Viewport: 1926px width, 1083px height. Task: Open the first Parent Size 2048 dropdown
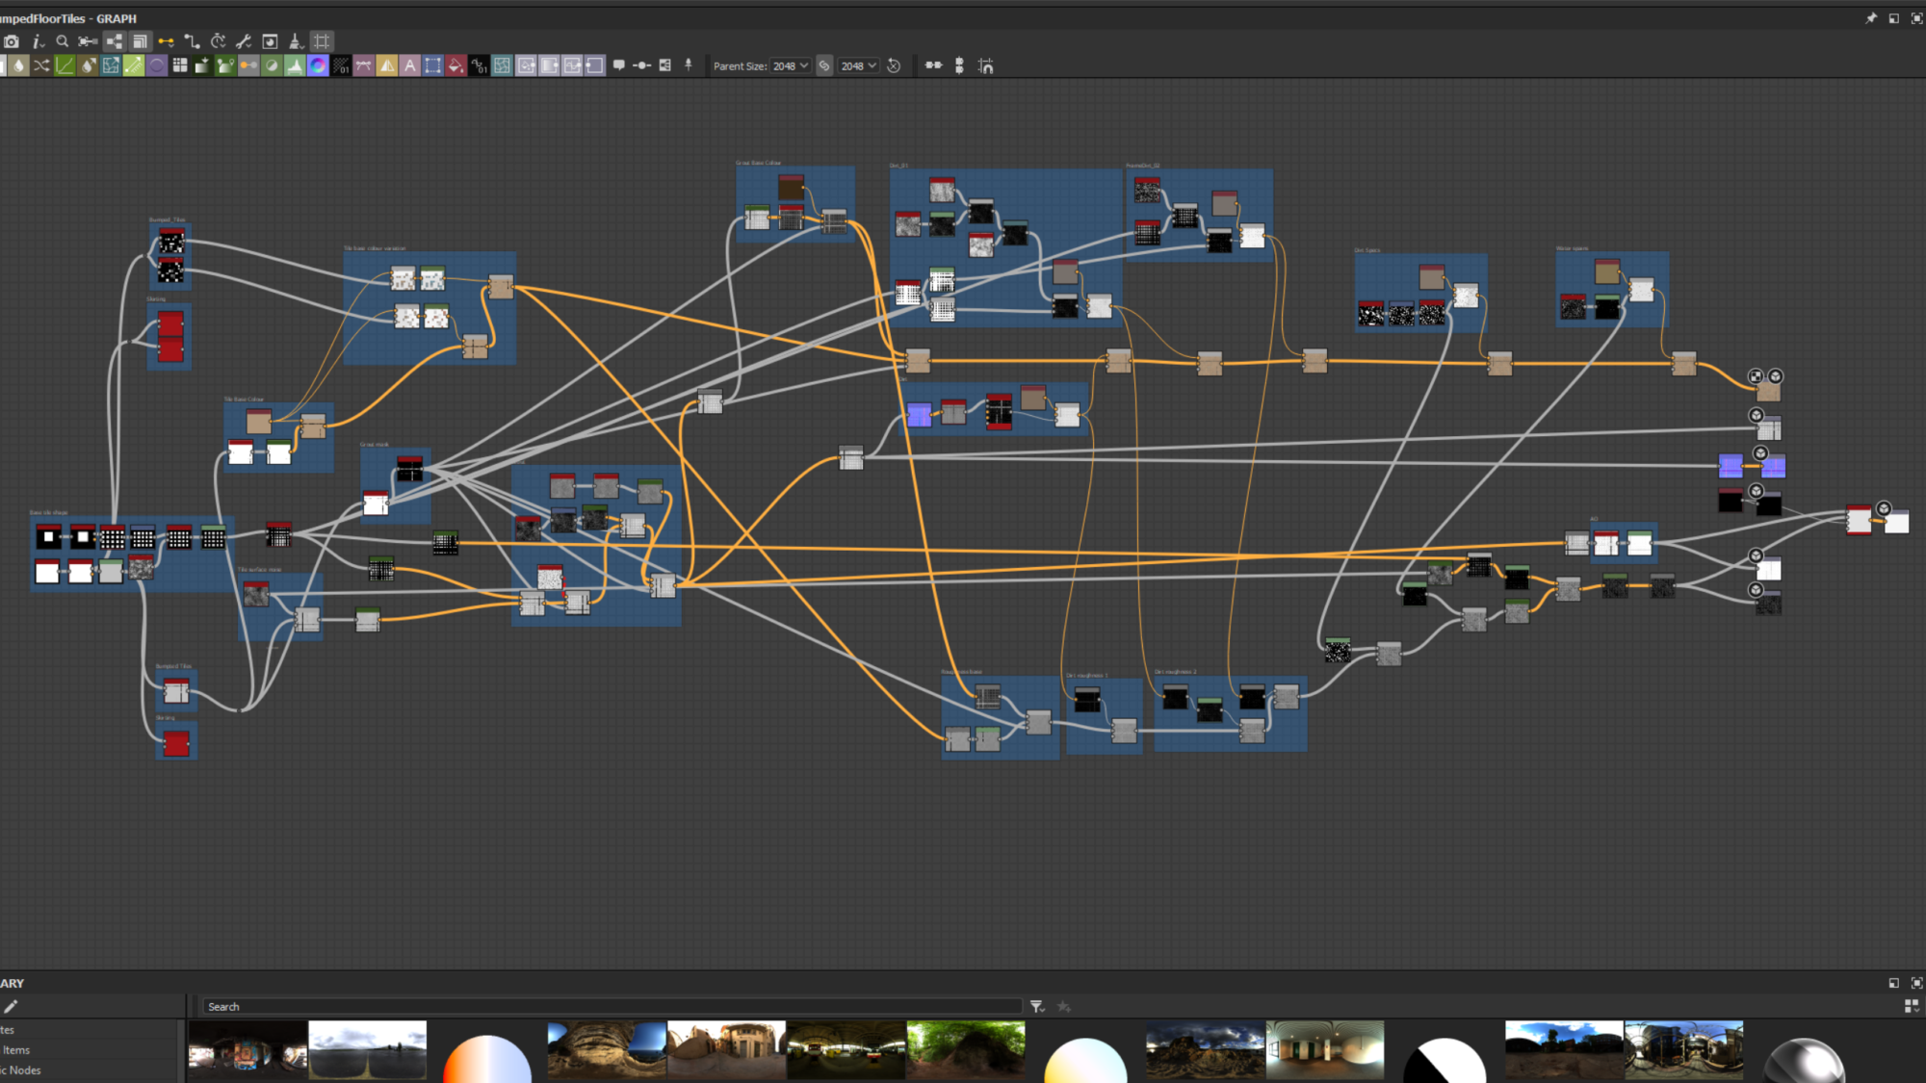(791, 65)
